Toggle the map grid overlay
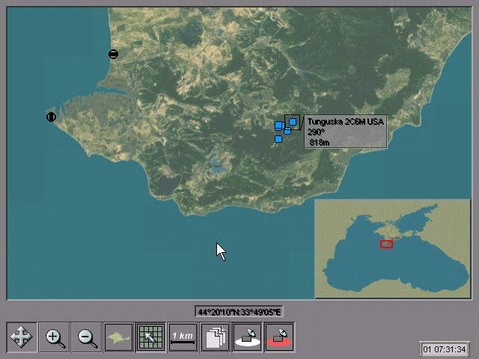This screenshot has width=479, height=359. pyautogui.click(x=150, y=337)
